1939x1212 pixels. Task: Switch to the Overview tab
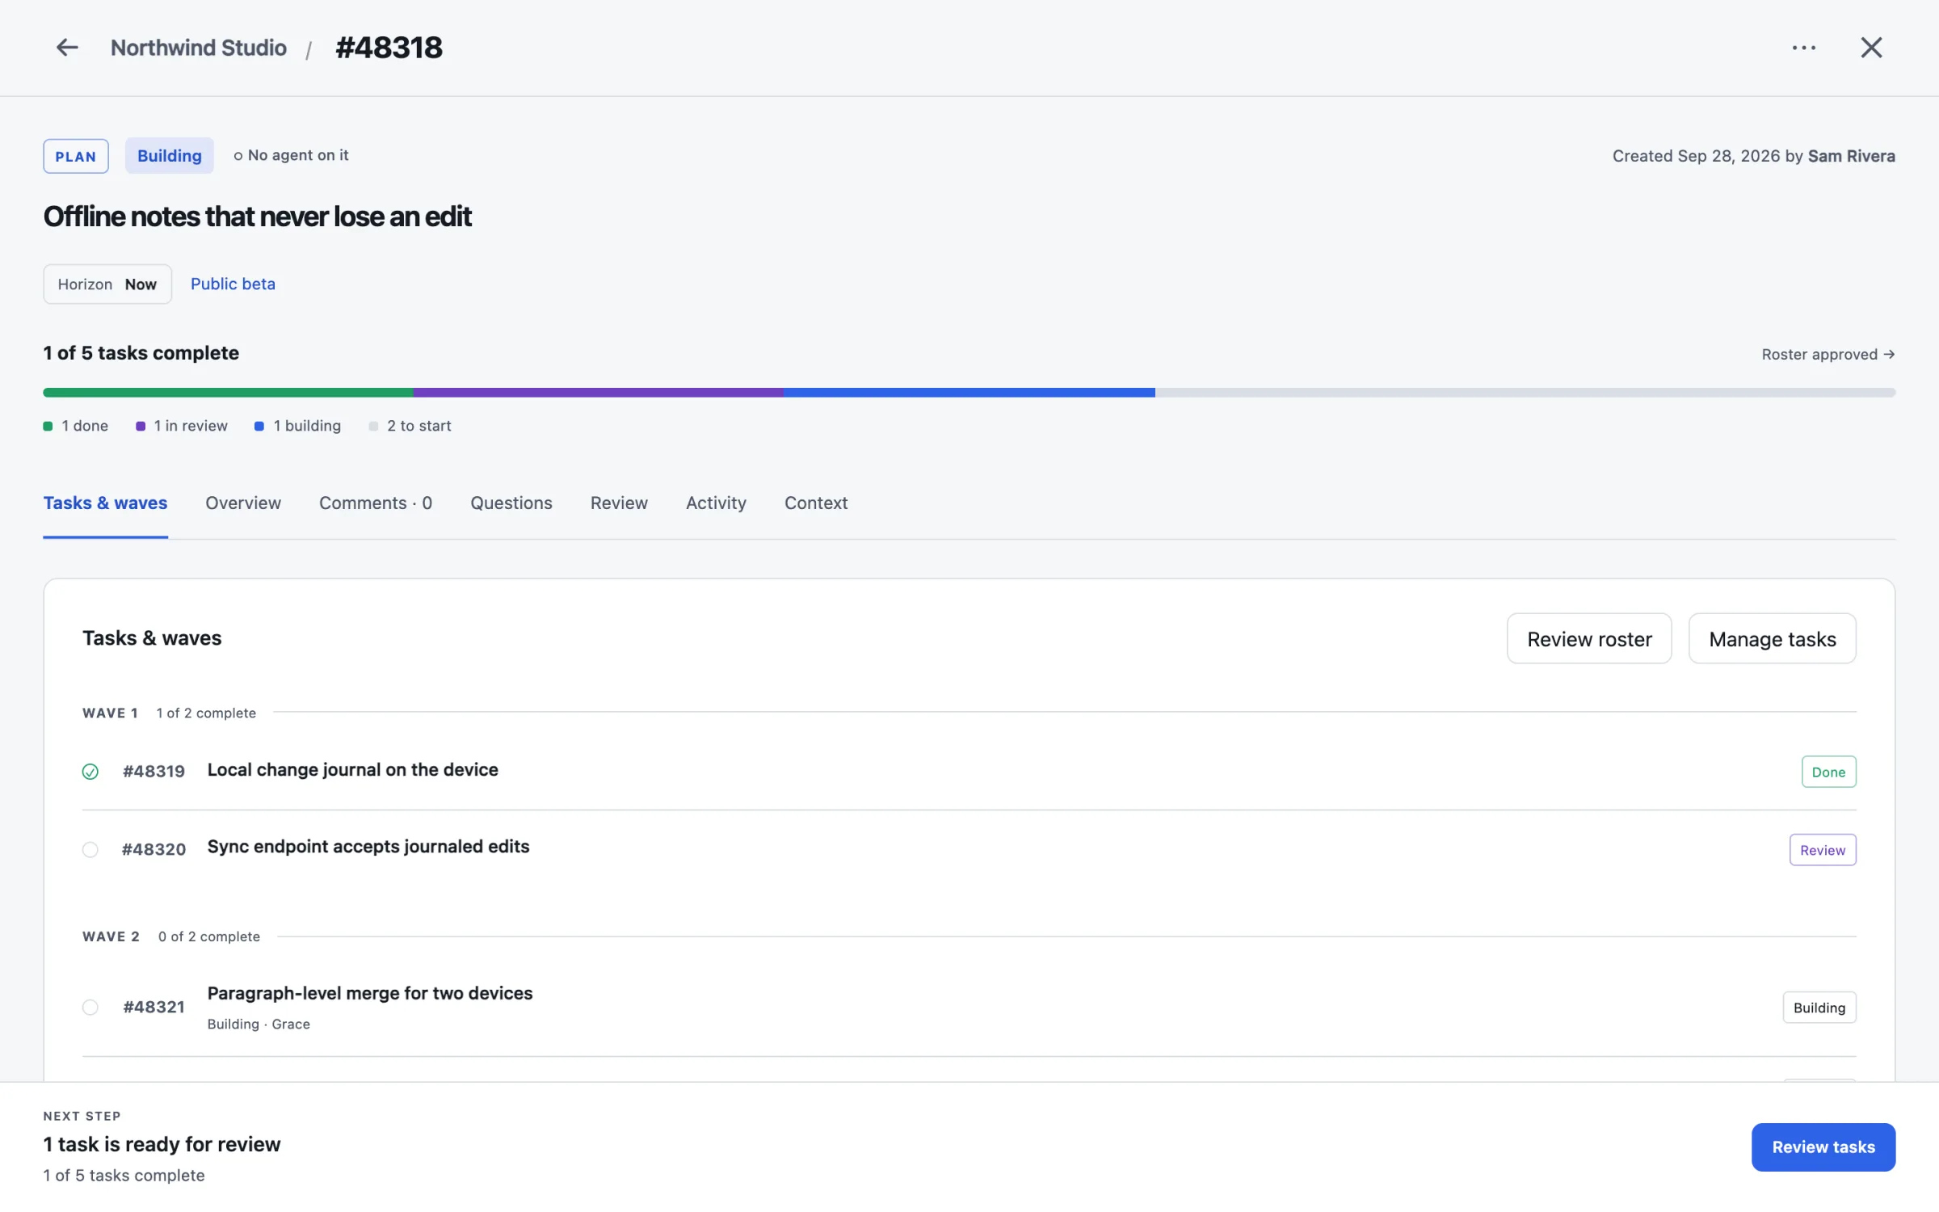243,503
